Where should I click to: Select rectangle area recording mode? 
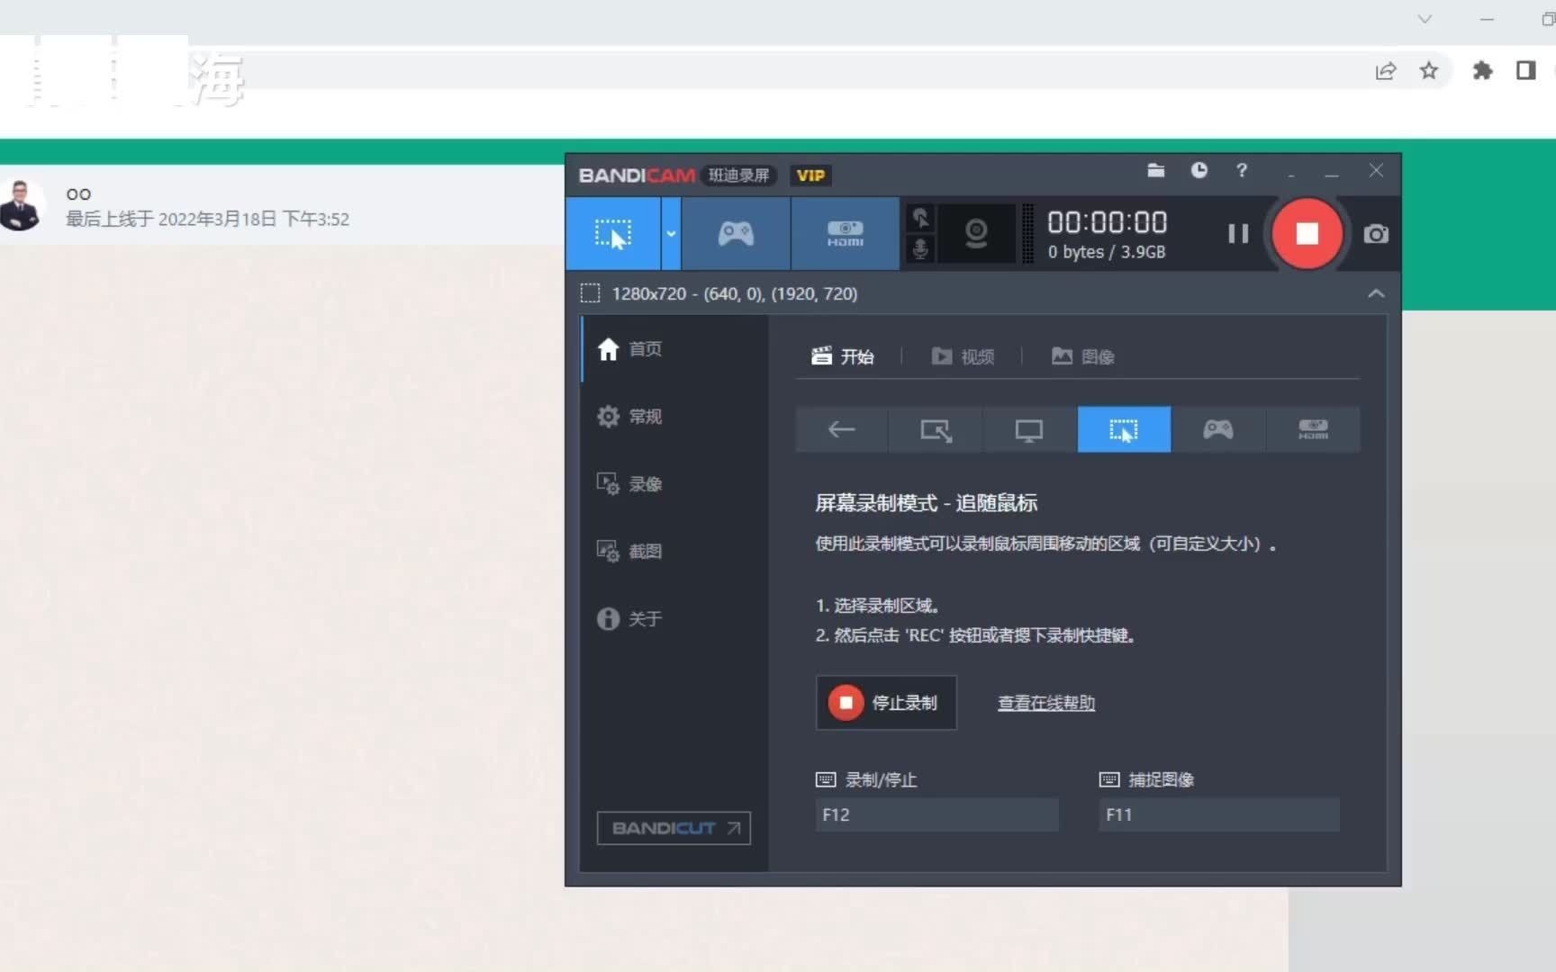coord(936,429)
